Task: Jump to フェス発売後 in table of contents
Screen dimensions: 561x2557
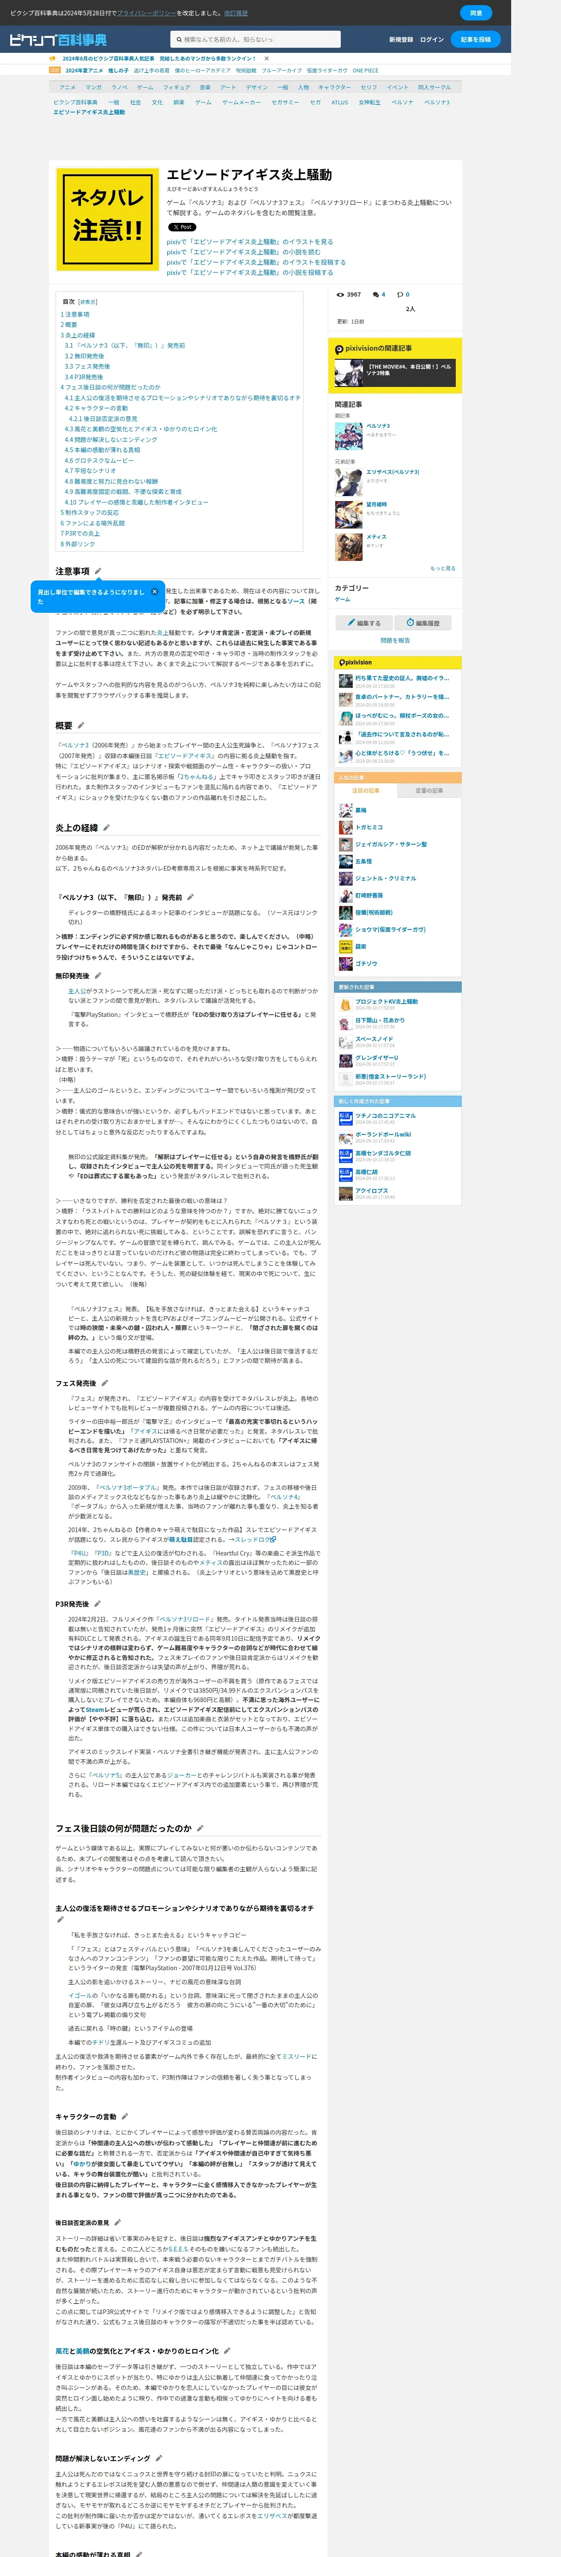Action: pos(87,366)
